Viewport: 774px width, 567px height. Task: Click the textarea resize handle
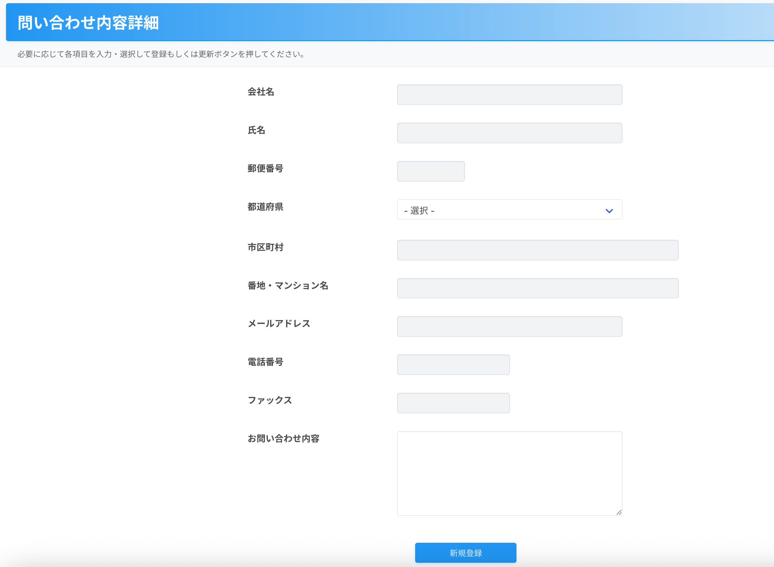click(x=619, y=512)
